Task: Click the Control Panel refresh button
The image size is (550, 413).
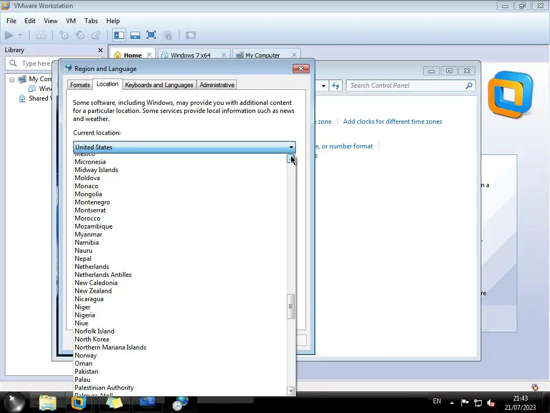Action: [x=336, y=86]
